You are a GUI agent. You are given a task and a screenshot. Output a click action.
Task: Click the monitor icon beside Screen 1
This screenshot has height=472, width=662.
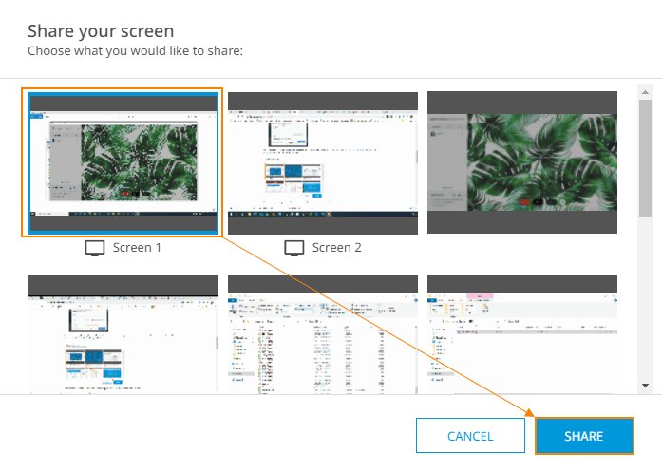pos(95,248)
